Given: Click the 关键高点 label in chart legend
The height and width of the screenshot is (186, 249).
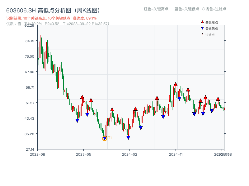Looking at the screenshot, I should click(212, 22).
